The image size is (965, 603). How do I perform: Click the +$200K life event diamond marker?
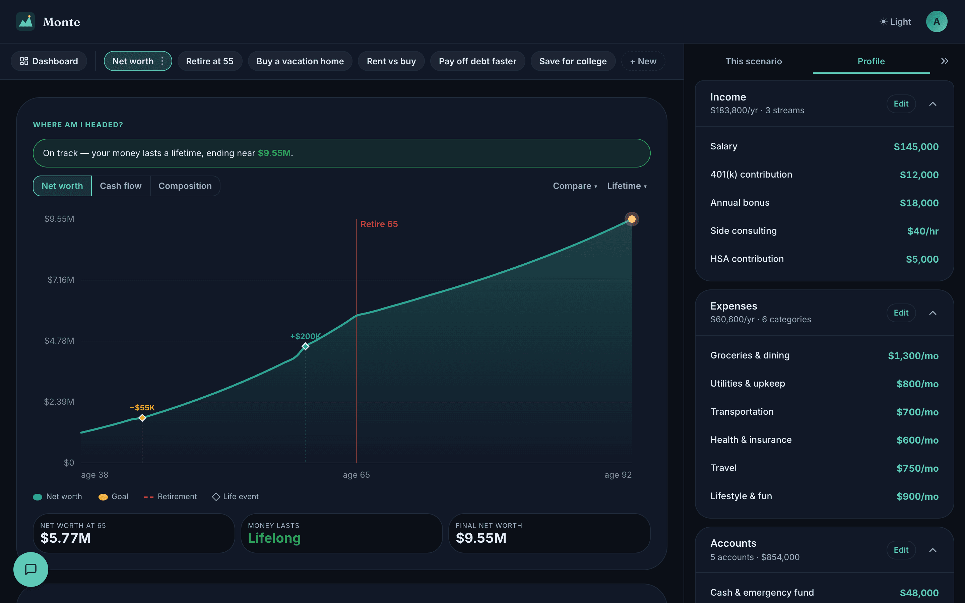tap(306, 346)
